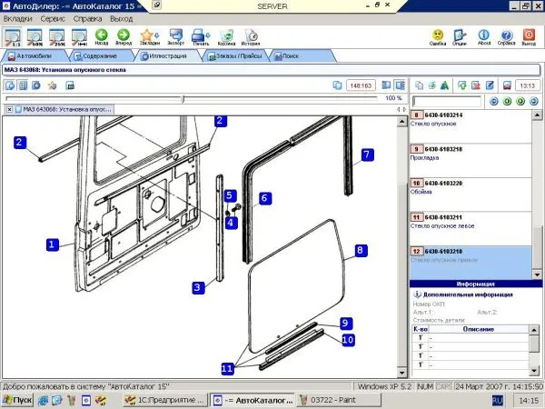Open the Опции options icon

point(460,36)
